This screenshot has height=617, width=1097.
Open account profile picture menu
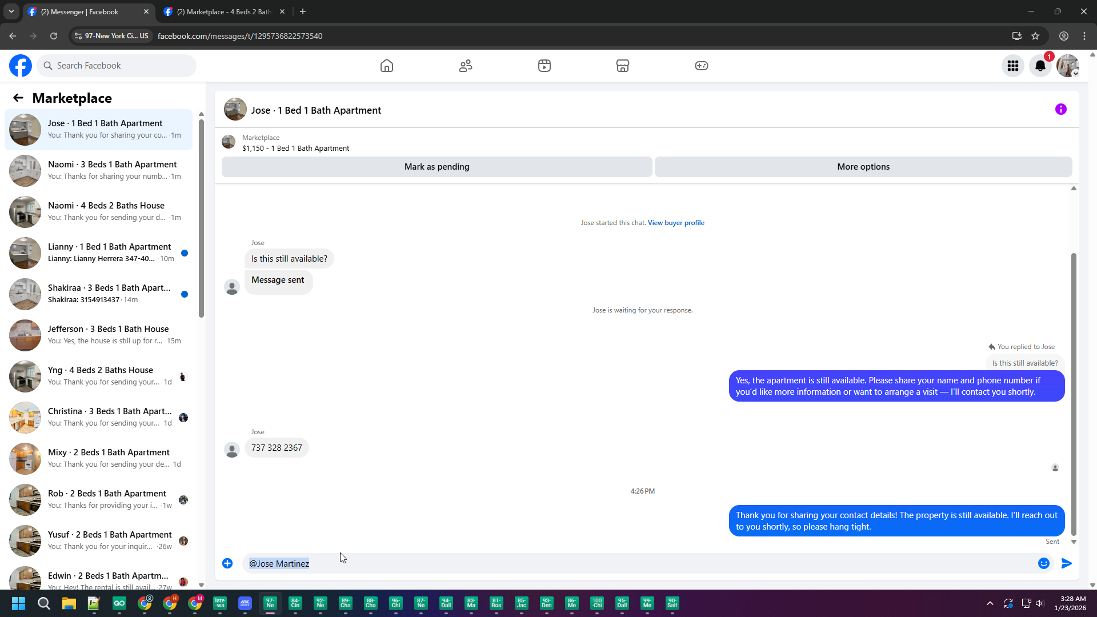click(x=1068, y=66)
